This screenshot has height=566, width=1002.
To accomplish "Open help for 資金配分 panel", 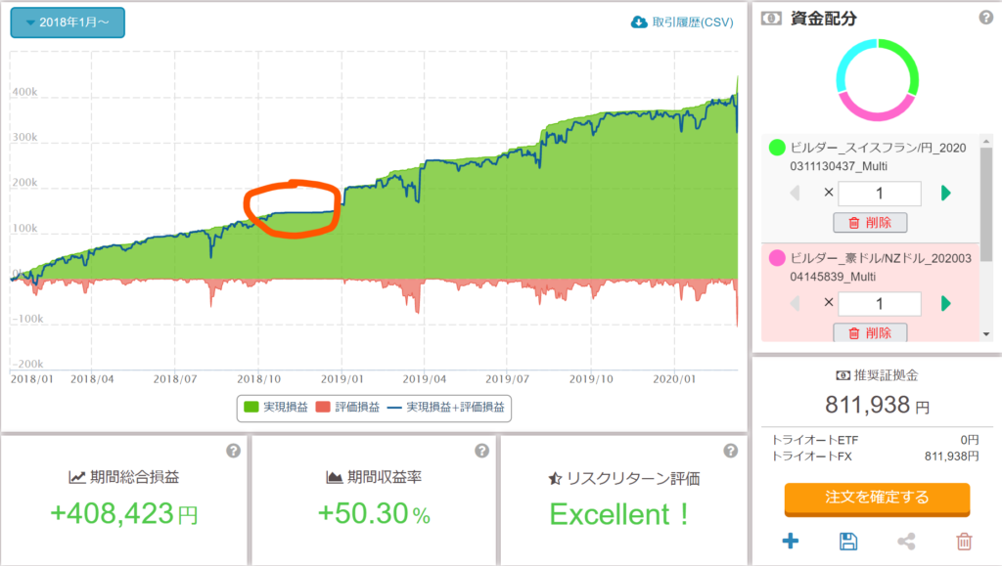I will point(986,18).
